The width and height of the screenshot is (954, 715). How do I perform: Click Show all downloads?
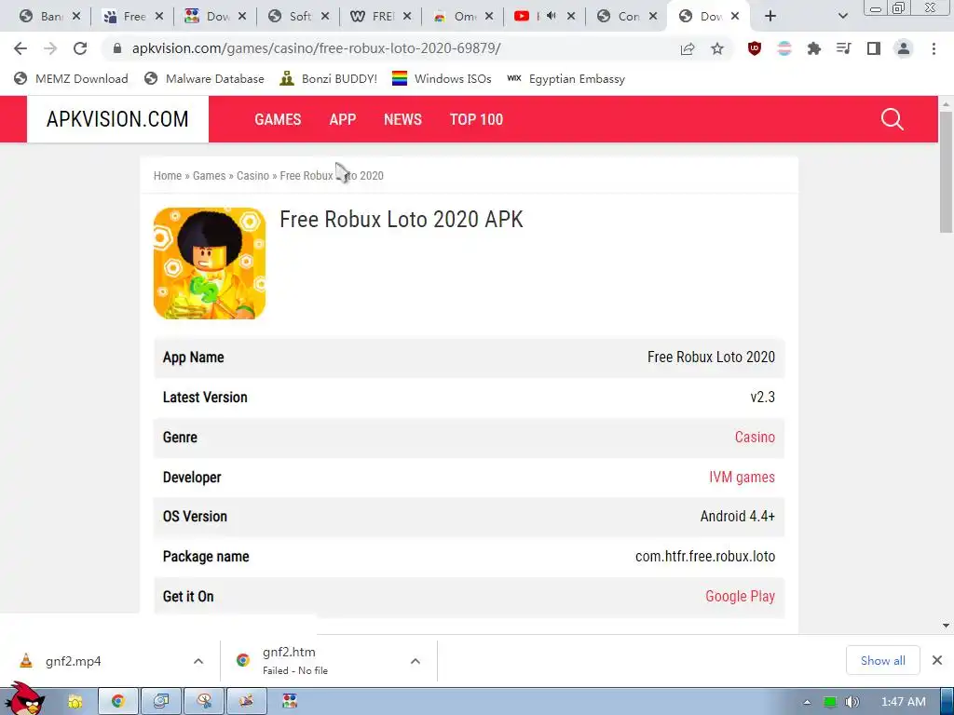[882, 661]
